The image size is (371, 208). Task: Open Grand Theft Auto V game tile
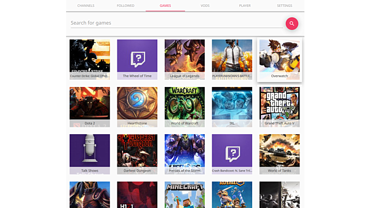pos(279,106)
